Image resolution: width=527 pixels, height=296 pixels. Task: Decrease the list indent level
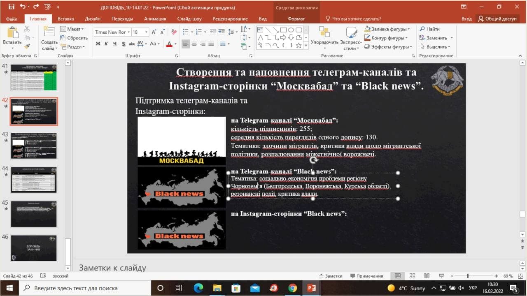(213, 32)
